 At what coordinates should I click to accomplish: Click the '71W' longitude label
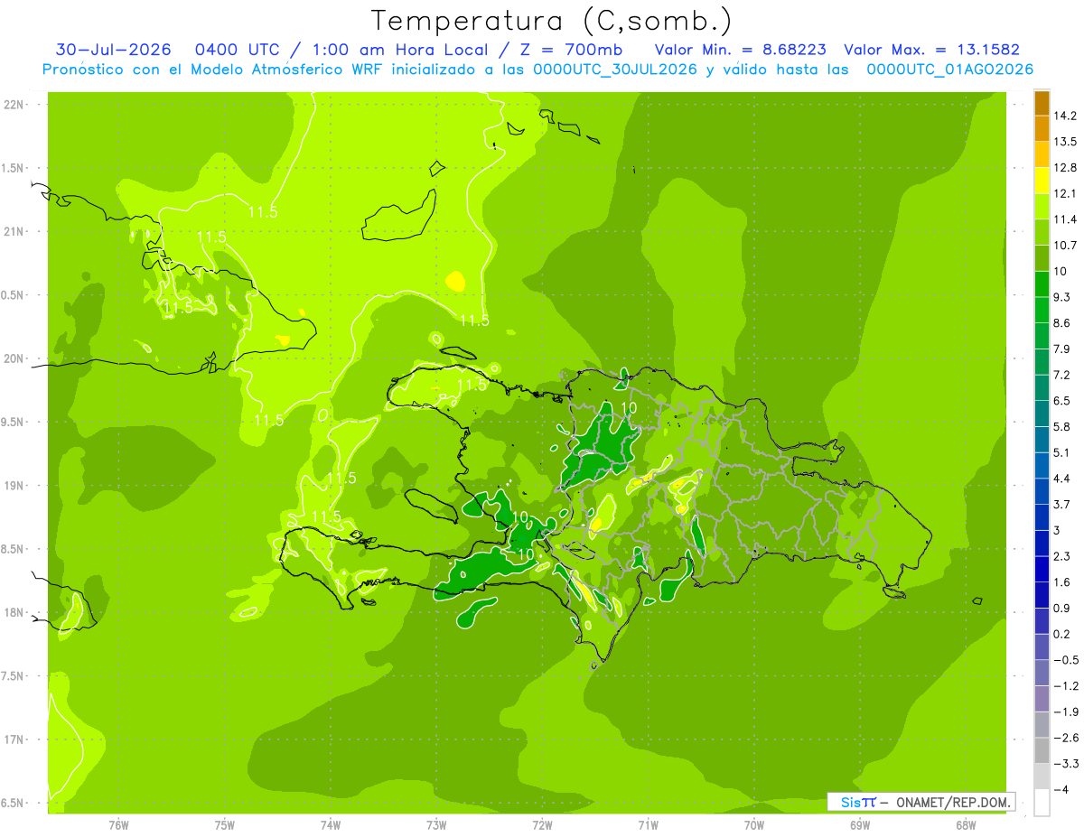coord(648,824)
